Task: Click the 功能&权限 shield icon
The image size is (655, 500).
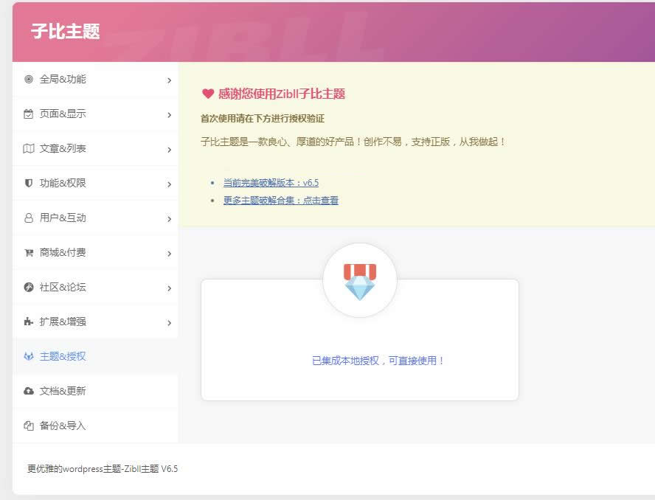Action: pos(29,183)
